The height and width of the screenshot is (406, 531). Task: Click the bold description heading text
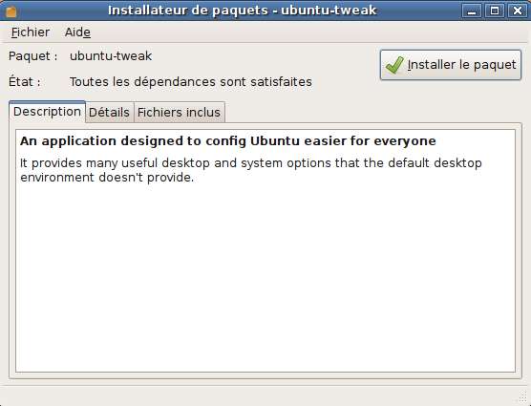[228, 140]
